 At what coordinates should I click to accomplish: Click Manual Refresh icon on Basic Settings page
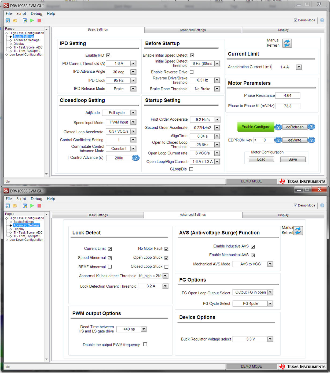pos(287,43)
